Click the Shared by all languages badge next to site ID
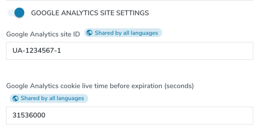262x130 pixels. coord(123,33)
